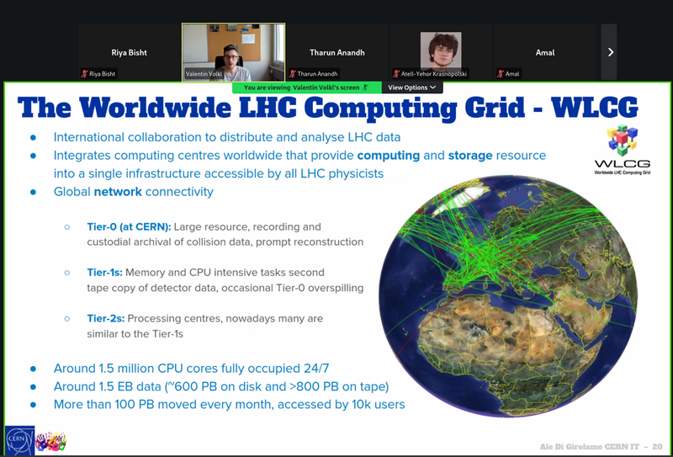The image size is (673, 457).
Task: Click the WLCG cube logo on the slide
Action: click(x=623, y=141)
